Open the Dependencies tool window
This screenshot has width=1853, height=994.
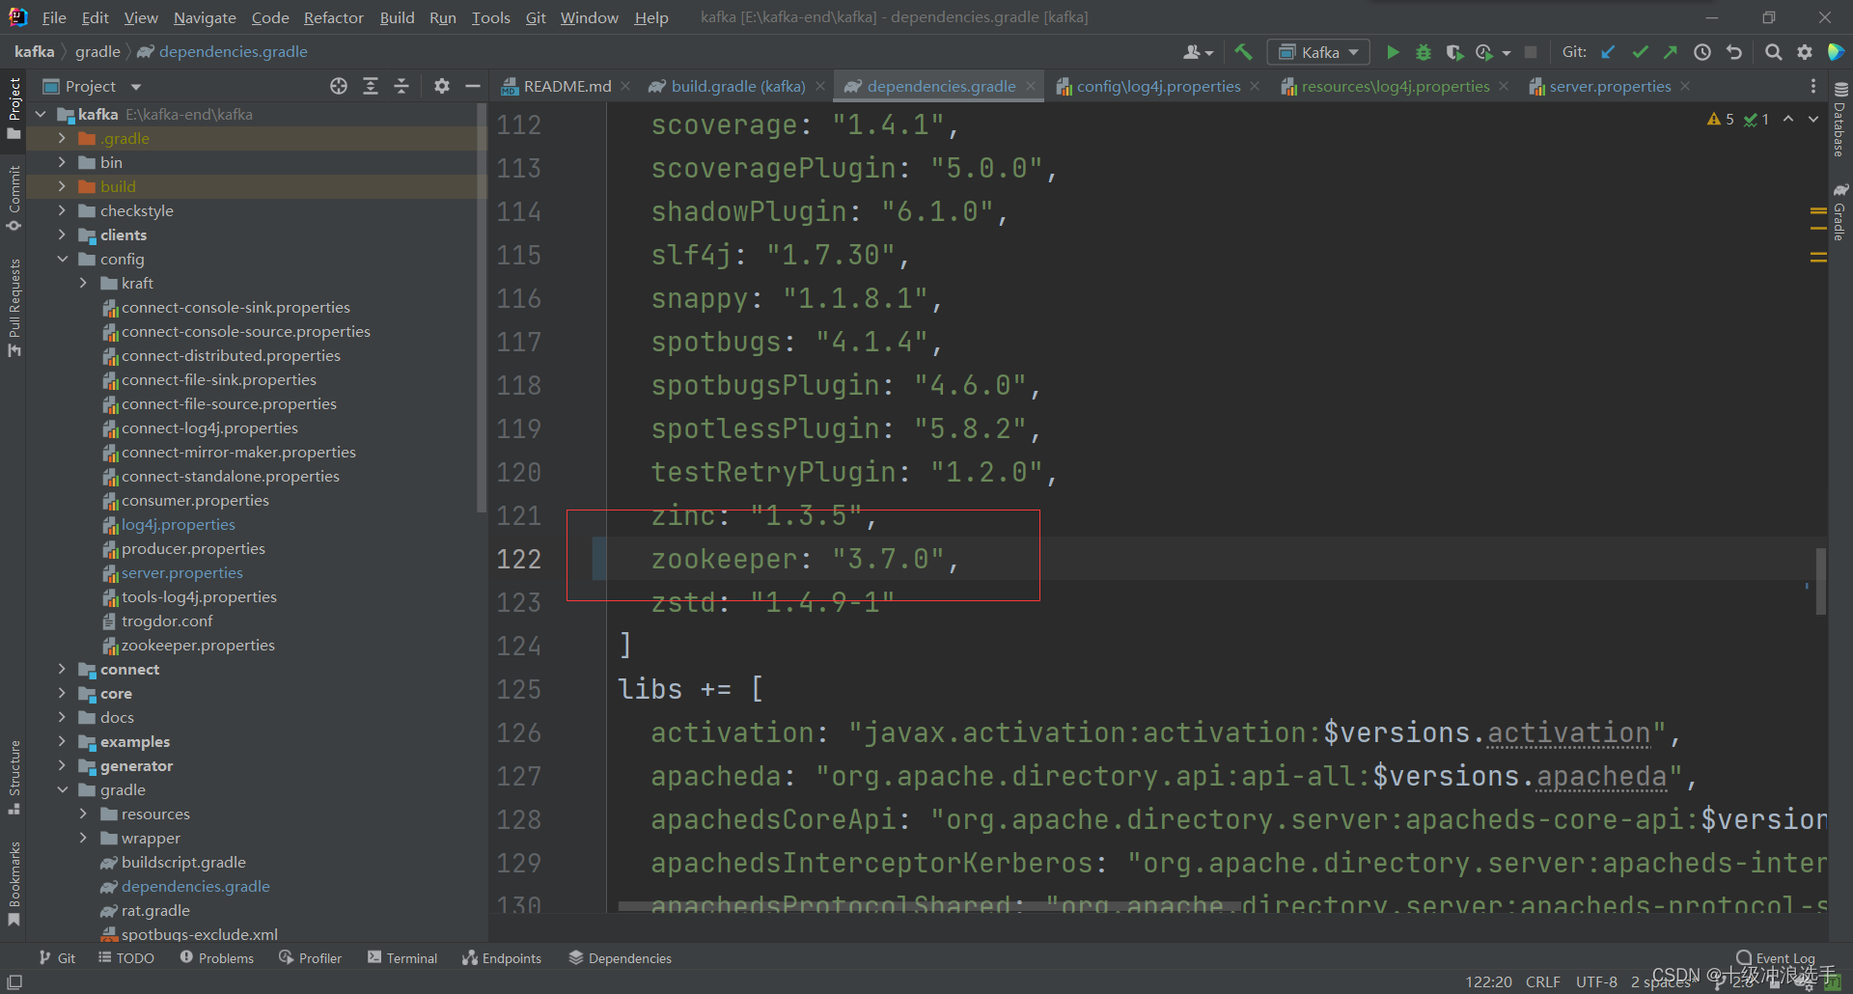click(620, 957)
